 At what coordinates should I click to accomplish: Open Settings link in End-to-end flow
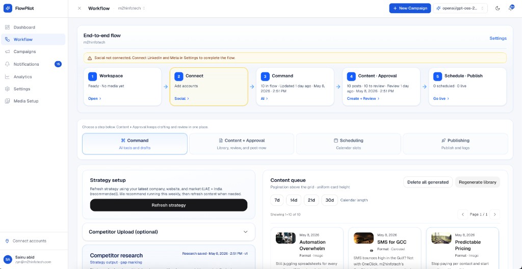click(498, 38)
